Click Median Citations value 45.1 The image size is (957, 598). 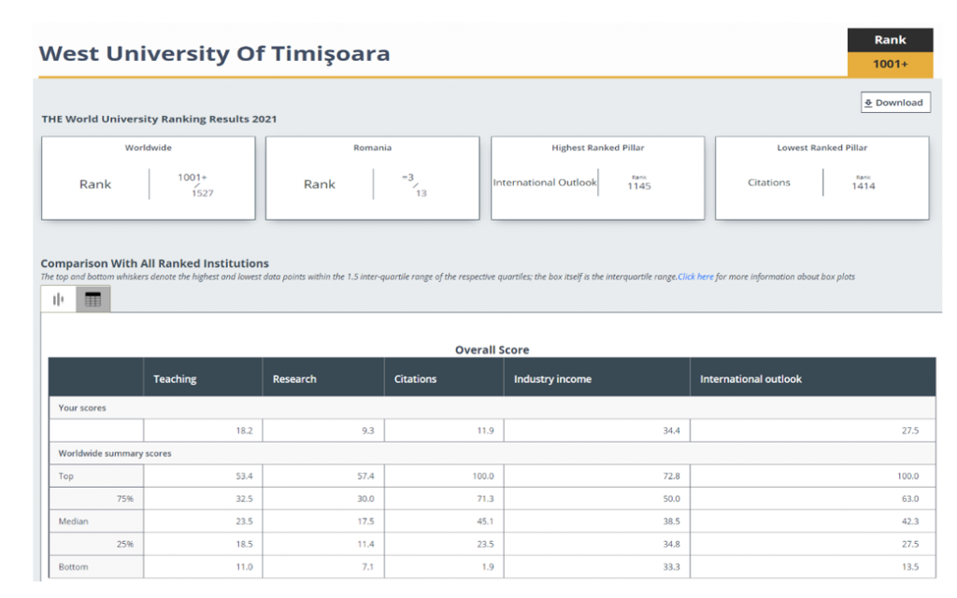(x=485, y=521)
